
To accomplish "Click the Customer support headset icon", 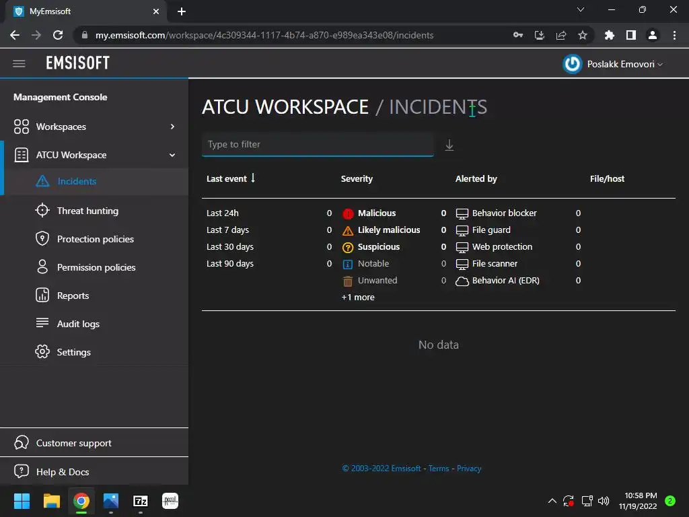I will (21, 443).
